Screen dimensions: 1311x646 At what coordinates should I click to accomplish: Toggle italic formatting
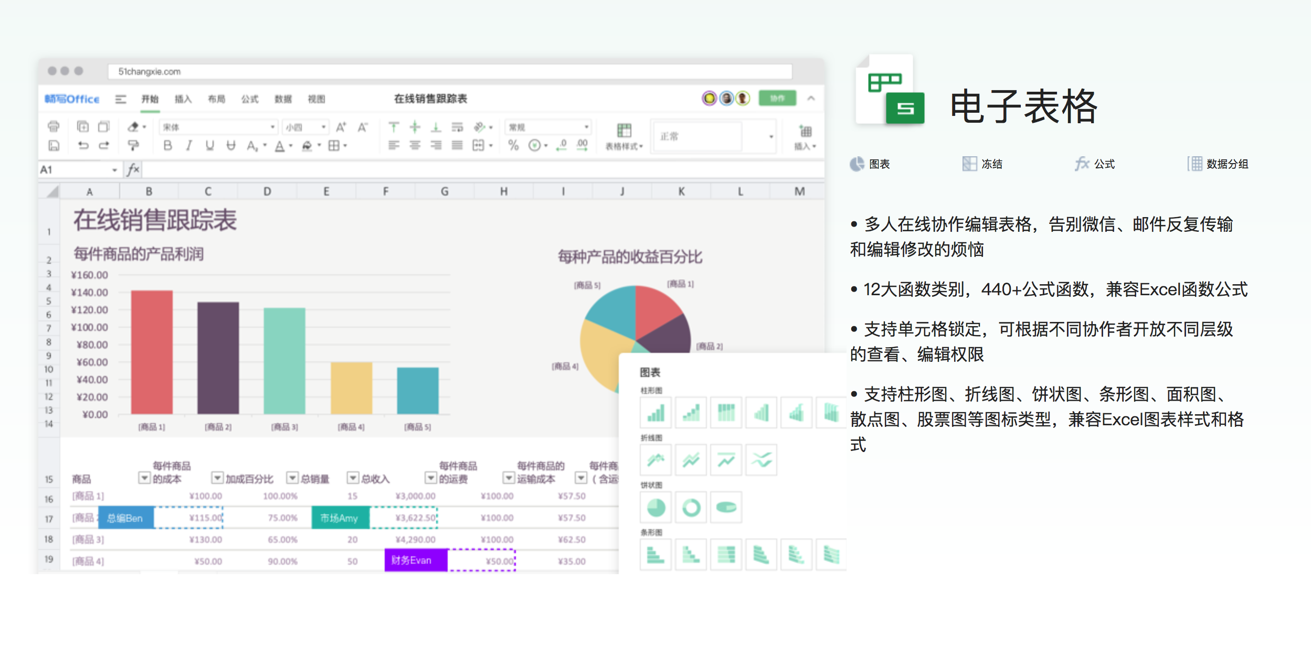pyautogui.click(x=189, y=145)
